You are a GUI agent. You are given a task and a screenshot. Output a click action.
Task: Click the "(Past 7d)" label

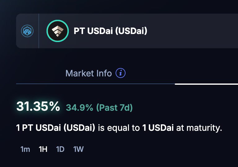click(x=114, y=108)
